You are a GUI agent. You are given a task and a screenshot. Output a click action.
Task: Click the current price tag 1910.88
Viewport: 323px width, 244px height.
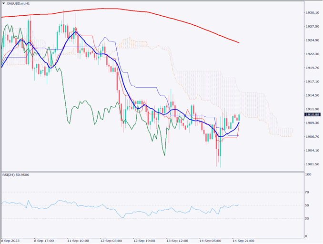coord(312,115)
